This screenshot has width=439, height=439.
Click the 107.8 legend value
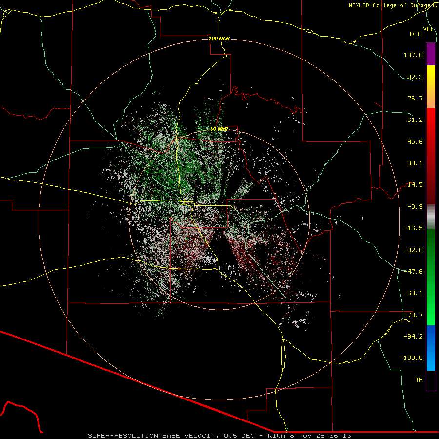pyautogui.click(x=413, y=55)
